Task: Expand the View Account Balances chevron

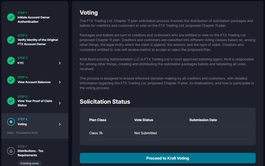Action: 60,82
